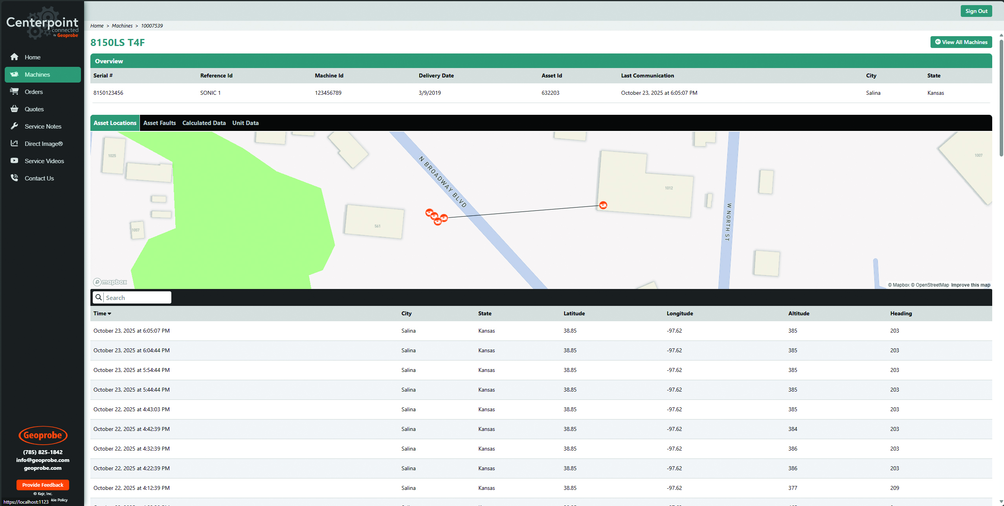Click row October 23, 2025 at 6:04:44 PM
This screenshot has height=506, width=1004.
541,350
